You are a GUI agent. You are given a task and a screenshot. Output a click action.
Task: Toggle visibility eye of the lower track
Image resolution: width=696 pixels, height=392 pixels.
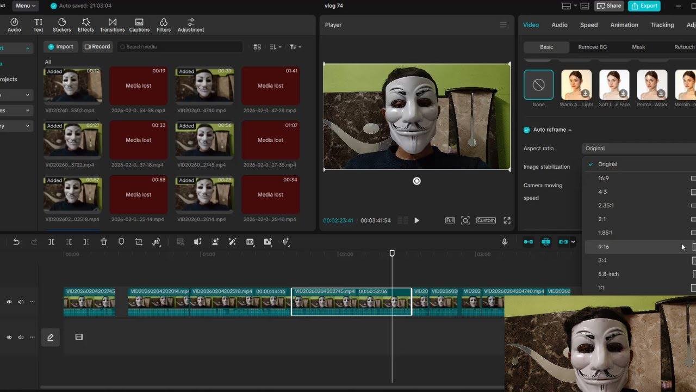[9, 338]
